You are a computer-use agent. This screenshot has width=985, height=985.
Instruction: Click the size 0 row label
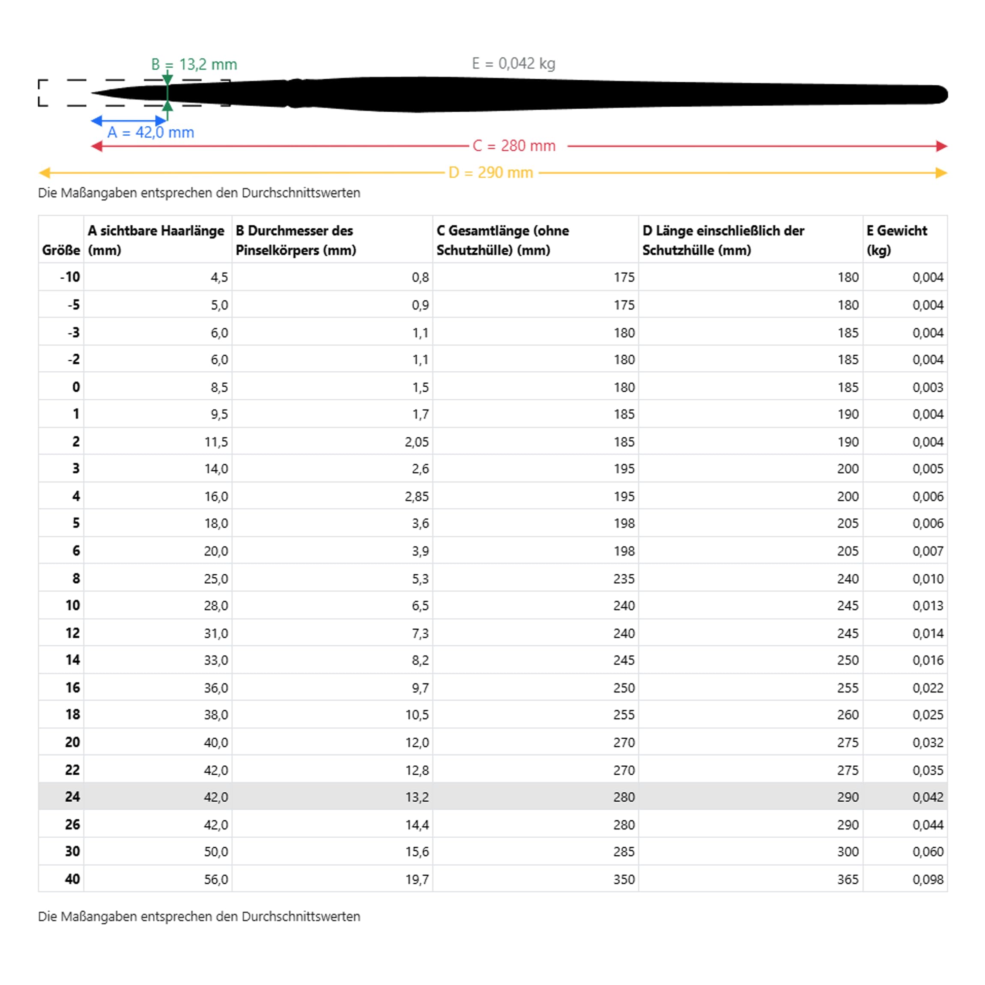click(76, 387)
